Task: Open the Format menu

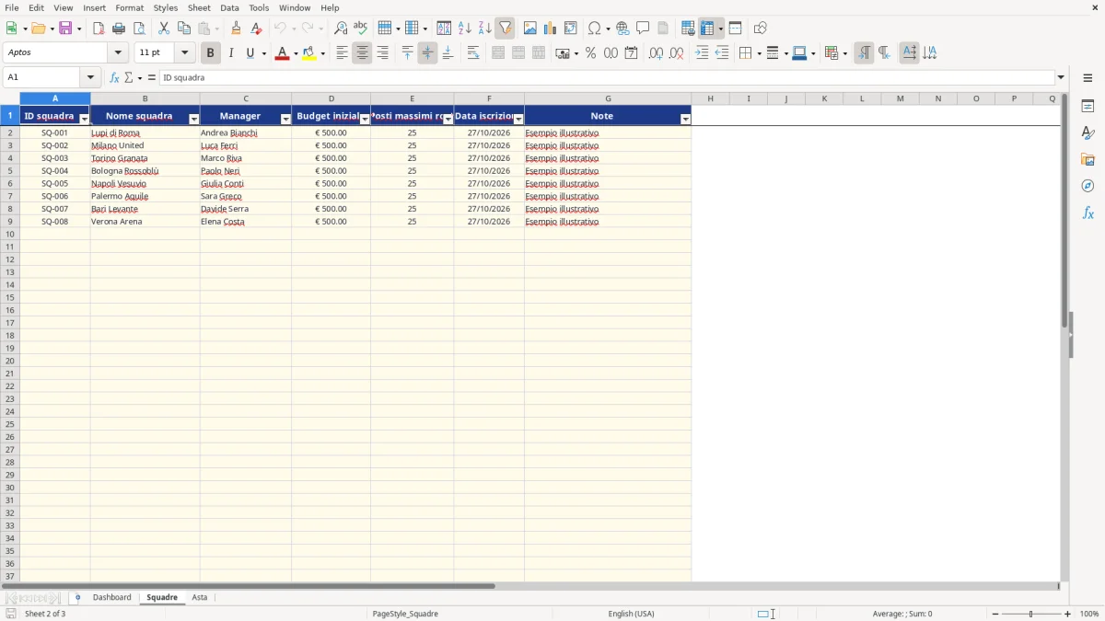Action: pyautogui.click(x=130, y=7)
